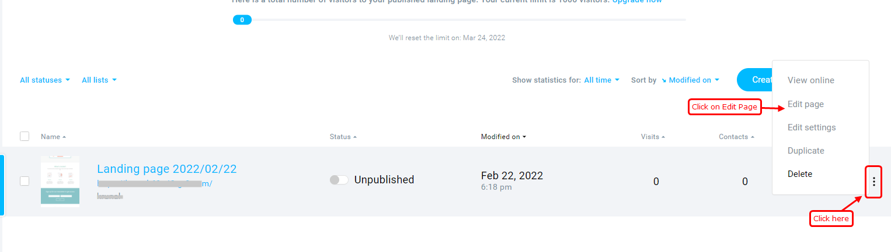Open the All lists filter dropdown

click(99, 80)
